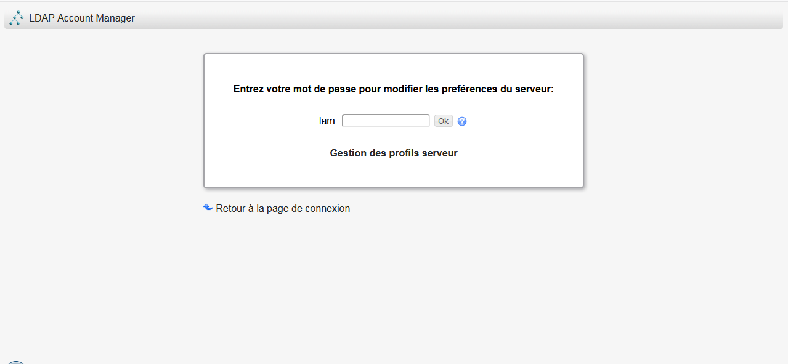Focus the lam password input field
The width and height of the screenshot is (788, 364).
tap(386, 121)
